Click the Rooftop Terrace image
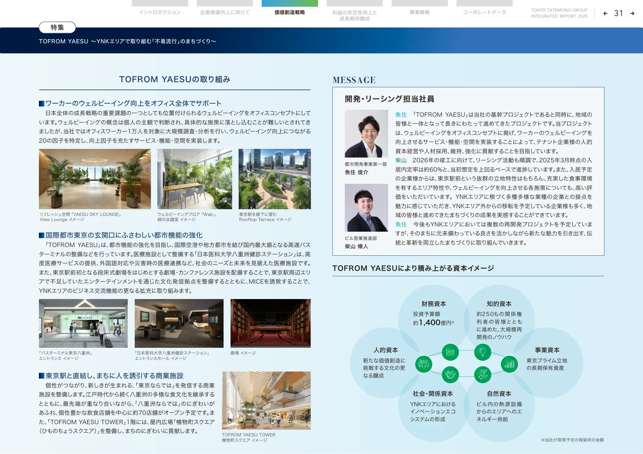Viewport: 643px width, 454px height. (275, 179)
